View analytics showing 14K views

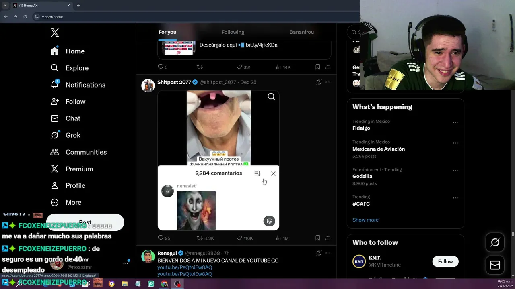click(x=283, y=67)
